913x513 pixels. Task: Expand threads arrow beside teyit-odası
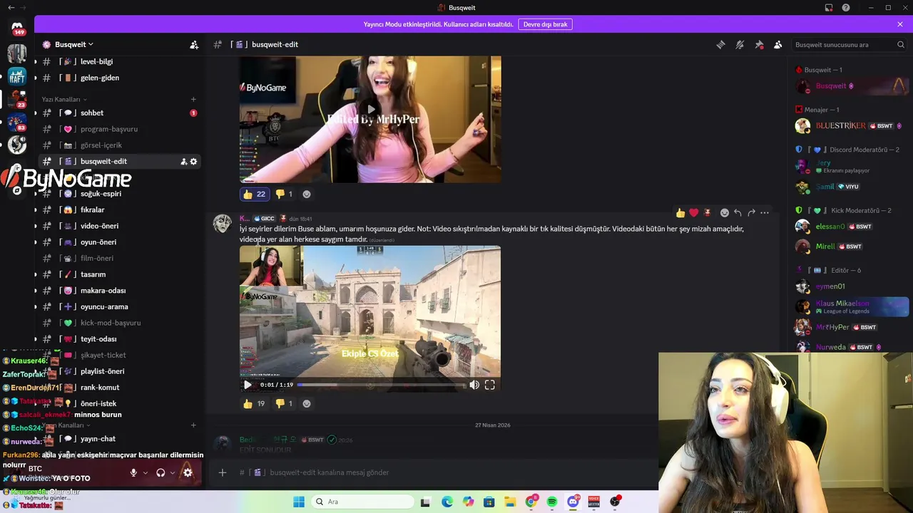coord(36,339)
